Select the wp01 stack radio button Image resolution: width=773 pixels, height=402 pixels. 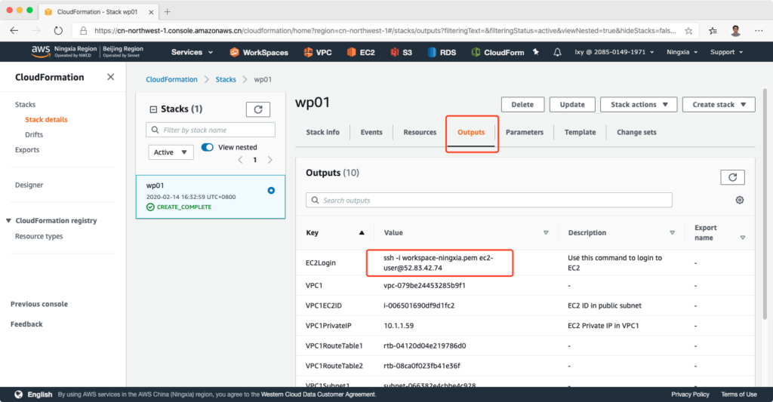[x=271, y=190]
